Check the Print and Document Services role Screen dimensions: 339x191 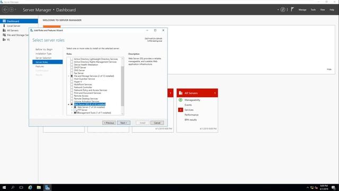(x=72, y=93)
